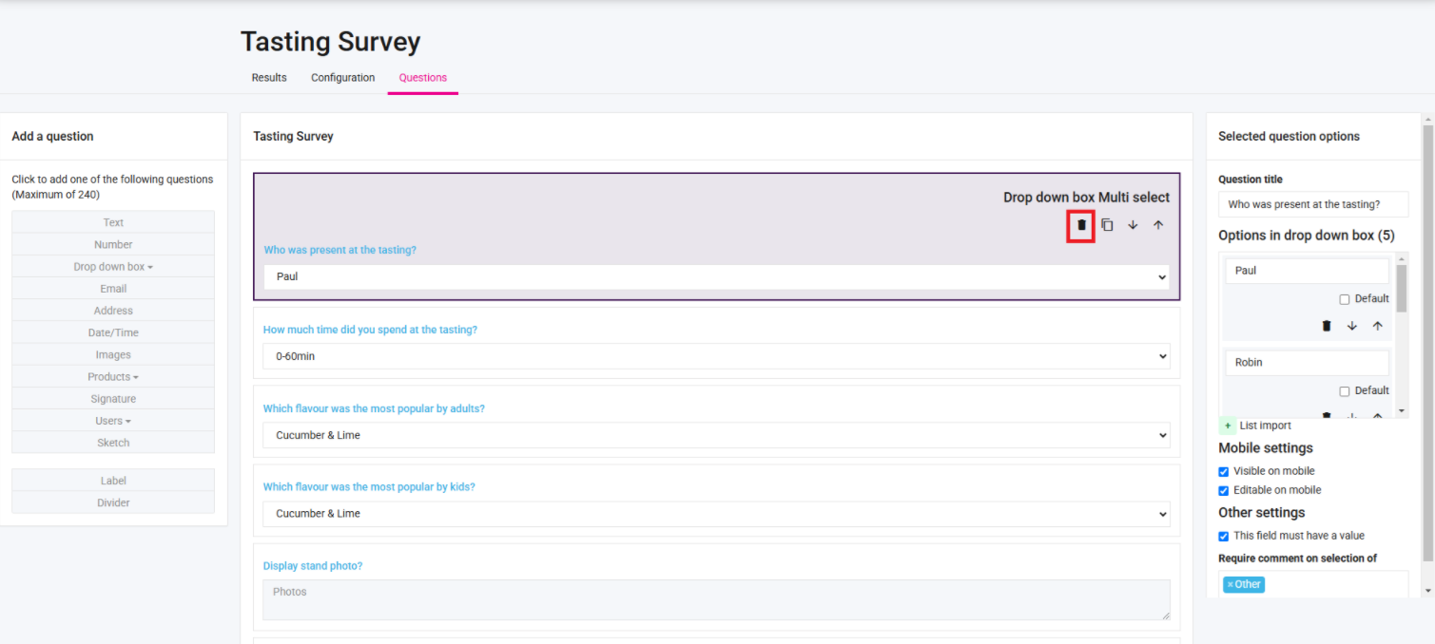The width and height of the screenshot is (1435, 644).
Task: Click the green plus add option icon
Action: (1227, 426)
